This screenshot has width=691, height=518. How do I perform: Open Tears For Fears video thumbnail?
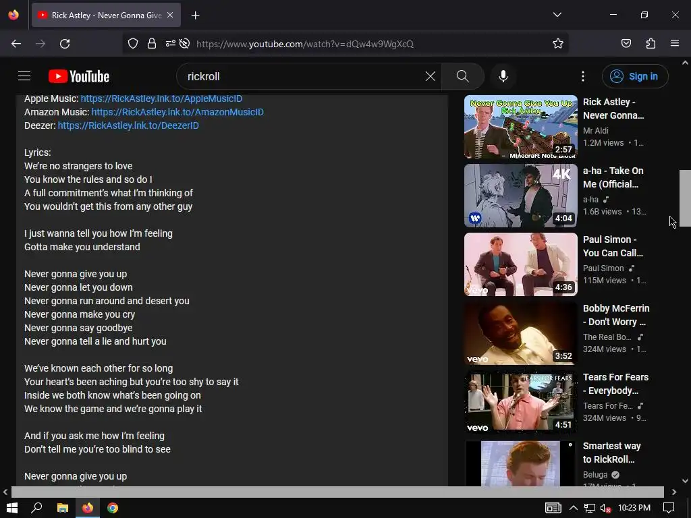[x=520, y=402]
